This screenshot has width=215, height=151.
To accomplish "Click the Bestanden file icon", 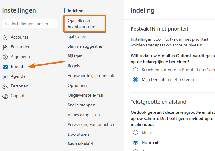I will pyautogui.click(x=5, y=47).
